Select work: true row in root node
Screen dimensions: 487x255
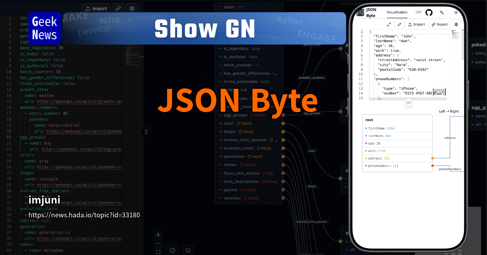click(x=397, y=151)
